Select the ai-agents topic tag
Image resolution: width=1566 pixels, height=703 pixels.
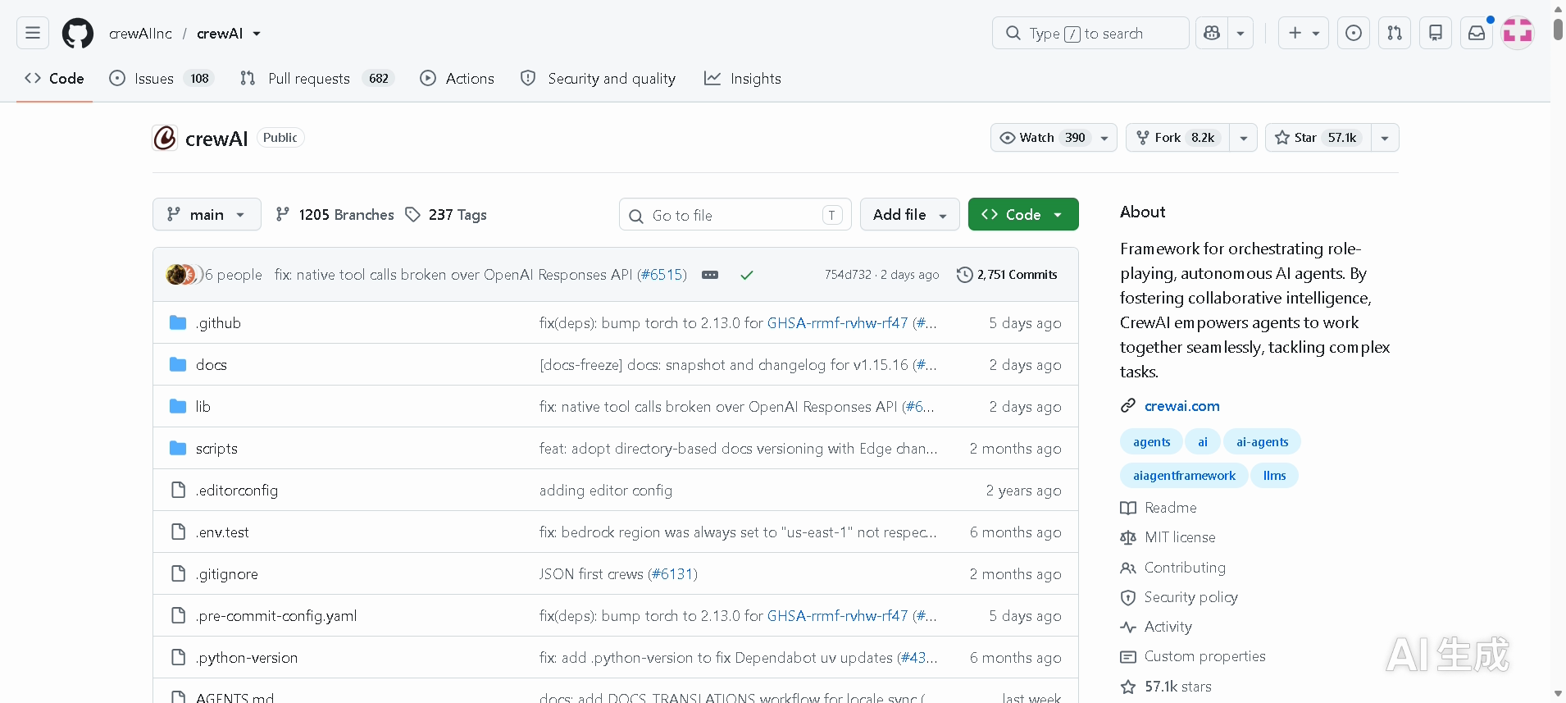1262,442
